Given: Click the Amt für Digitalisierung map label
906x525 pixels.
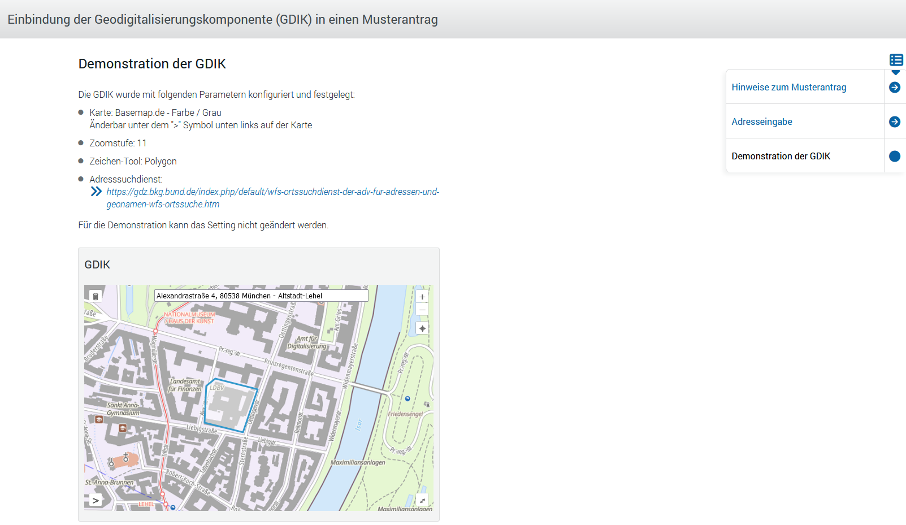Looking at the screenshot, I should coord(307,342).
